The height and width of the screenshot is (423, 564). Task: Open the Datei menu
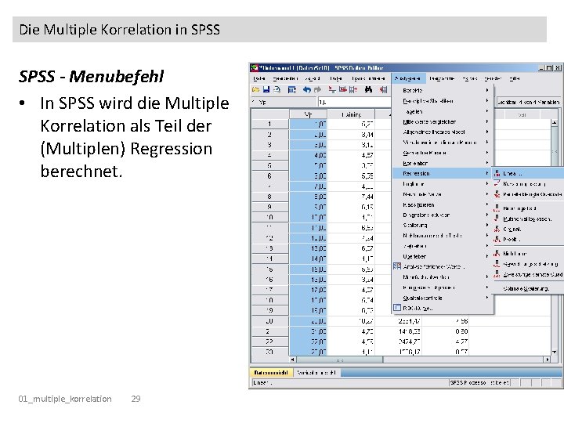(259, 78)
